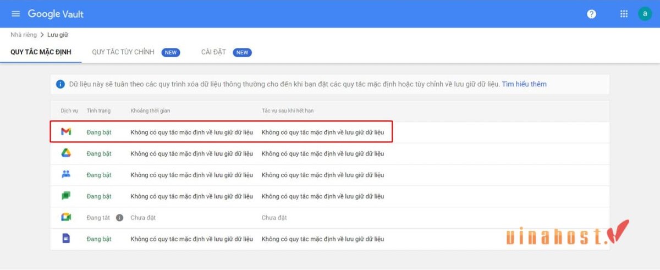The image size is (660, 270).
Task: Click the Tình trạng column header
Action: click(x=98, y=111)
